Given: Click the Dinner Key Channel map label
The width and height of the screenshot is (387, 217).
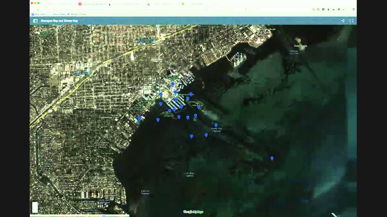Looking at the screenshot, I should tap(216, 130).
